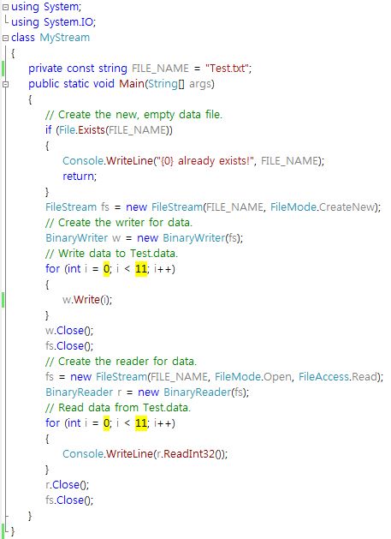Screen dimensions: 391x539
Task: Click the "w.Close();" statement
Action: (69, 331)
